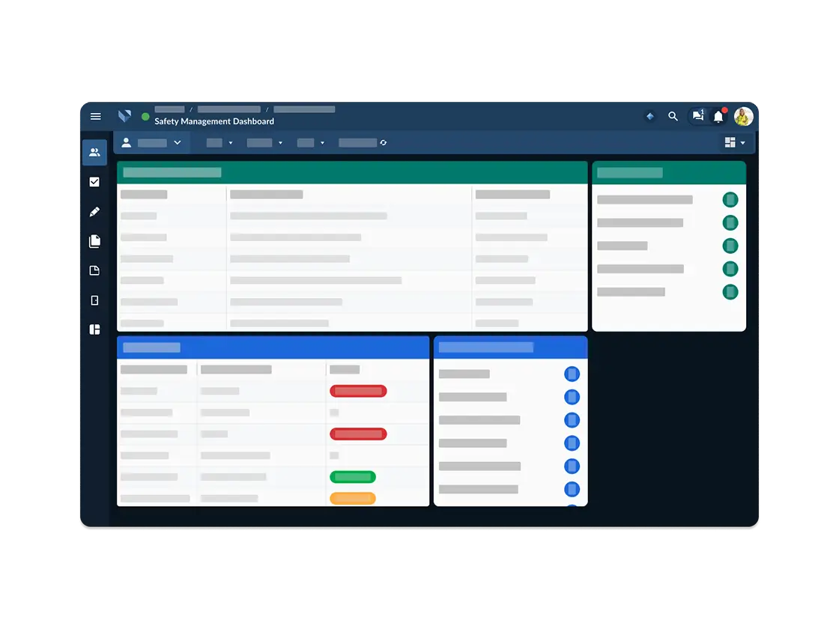
Task: Expand the user filter dropdown
Action: 152,143
